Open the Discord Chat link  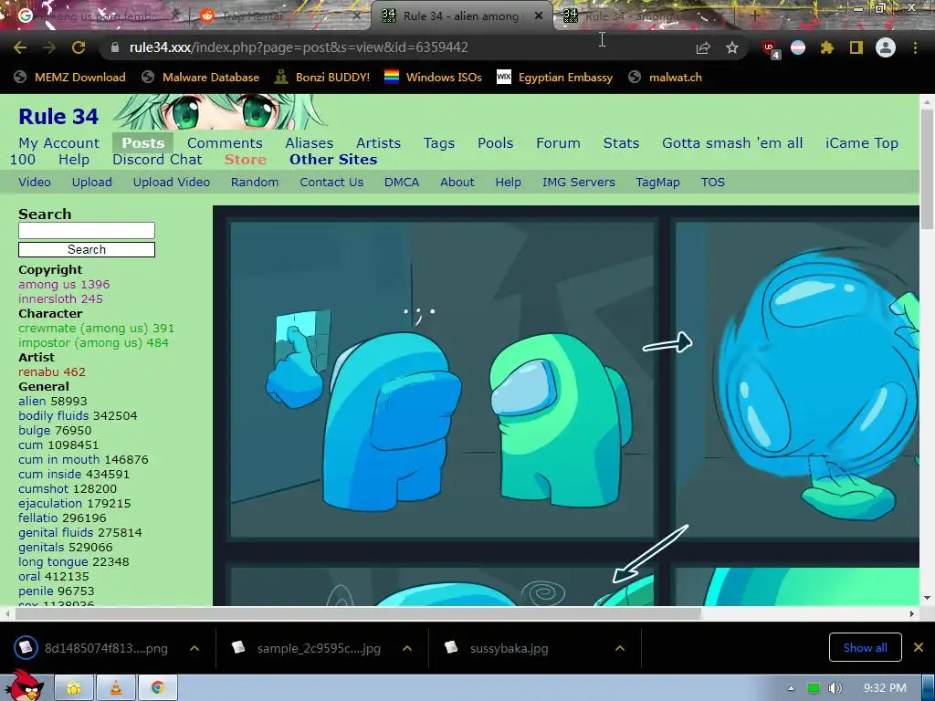point(157,160)
